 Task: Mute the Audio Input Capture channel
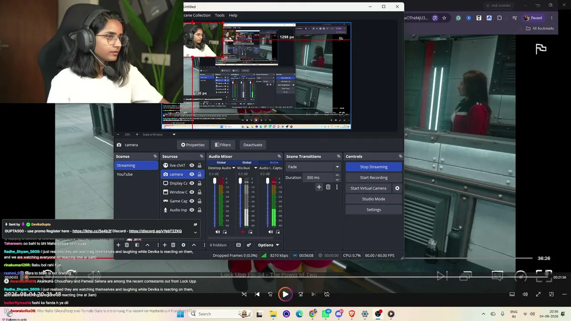pos(270,232)
